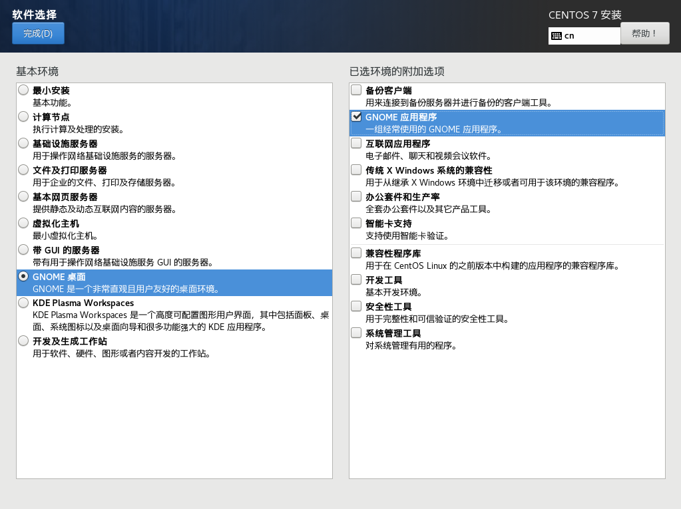Enable 传统 X Windows 系统的兼容性 checkbox

click(356, 170)
